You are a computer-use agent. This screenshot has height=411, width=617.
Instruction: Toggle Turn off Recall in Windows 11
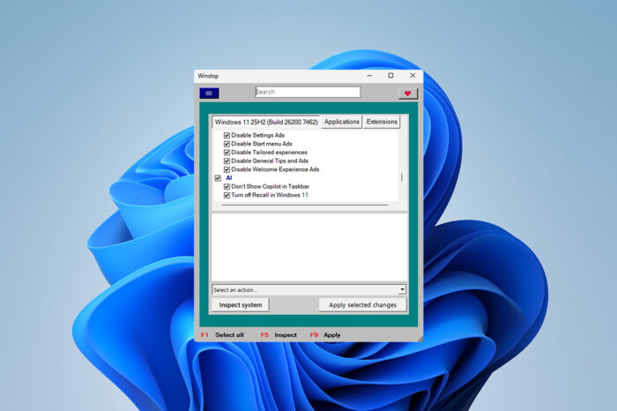click(227, 195)
